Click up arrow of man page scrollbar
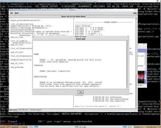 click(x=127, y=42)
